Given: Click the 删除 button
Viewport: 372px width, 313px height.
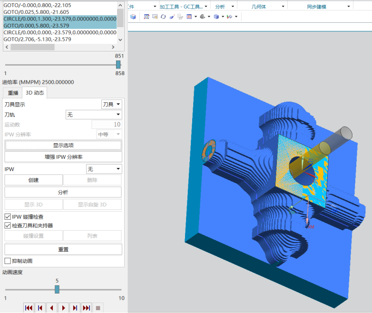Looking at the screenshot, I should (92, 180).
